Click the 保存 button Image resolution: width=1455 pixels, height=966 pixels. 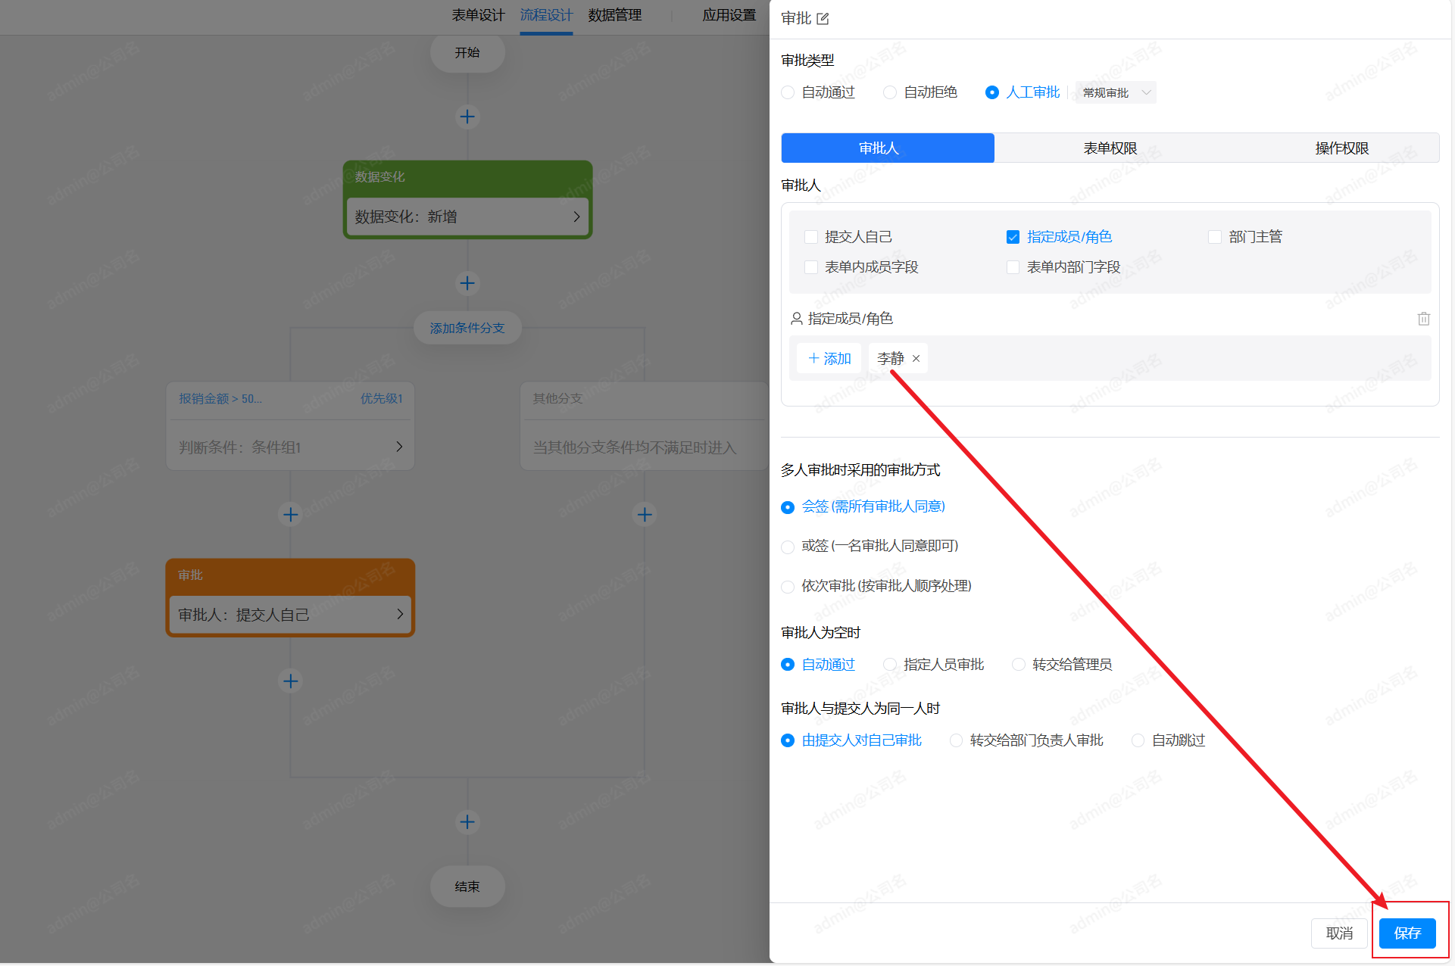coord(1407,933)
